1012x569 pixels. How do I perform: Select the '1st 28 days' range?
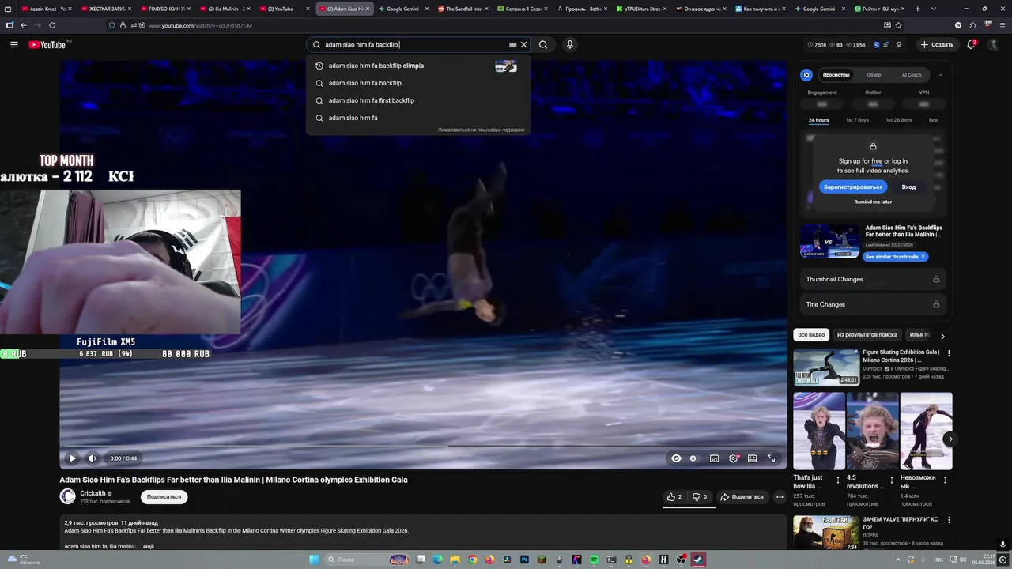point(898,120)
